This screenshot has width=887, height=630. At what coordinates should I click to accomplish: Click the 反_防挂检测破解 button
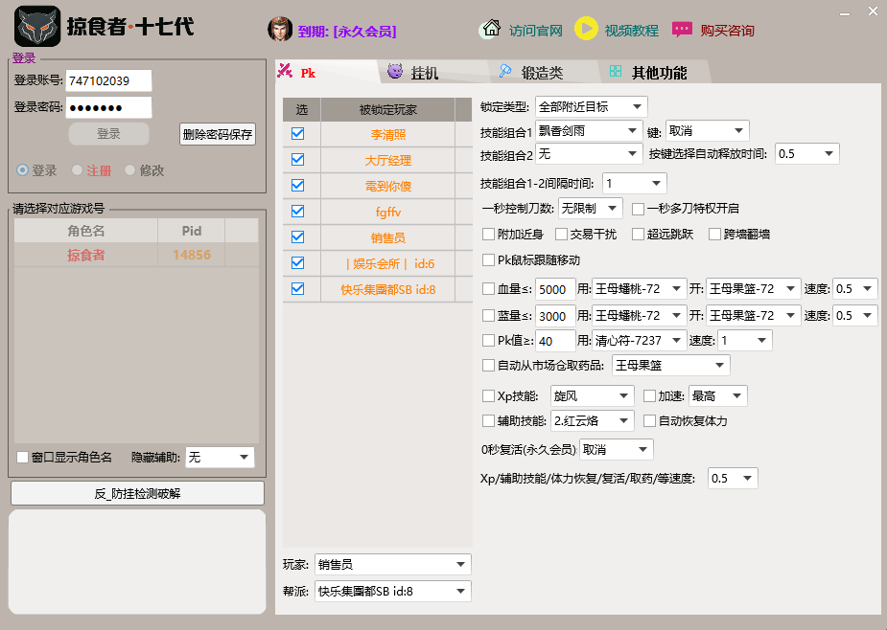pos(136,493)
